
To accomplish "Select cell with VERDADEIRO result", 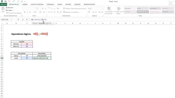I will click(42, 56).
